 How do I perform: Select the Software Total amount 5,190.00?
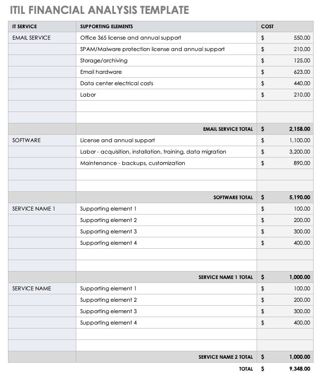pyautogui.click(x=299, y=197)
